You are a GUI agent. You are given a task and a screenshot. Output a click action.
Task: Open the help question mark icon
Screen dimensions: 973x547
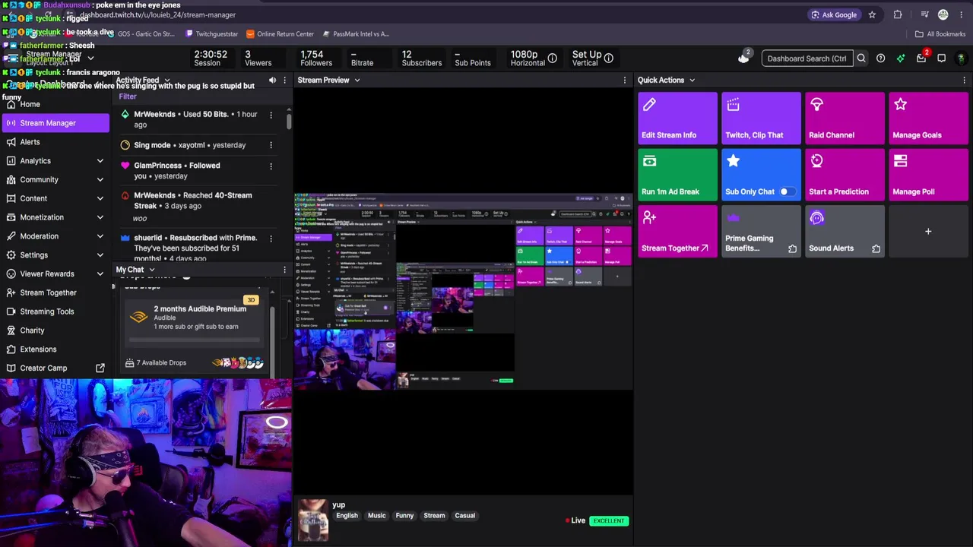pos(880,58)
